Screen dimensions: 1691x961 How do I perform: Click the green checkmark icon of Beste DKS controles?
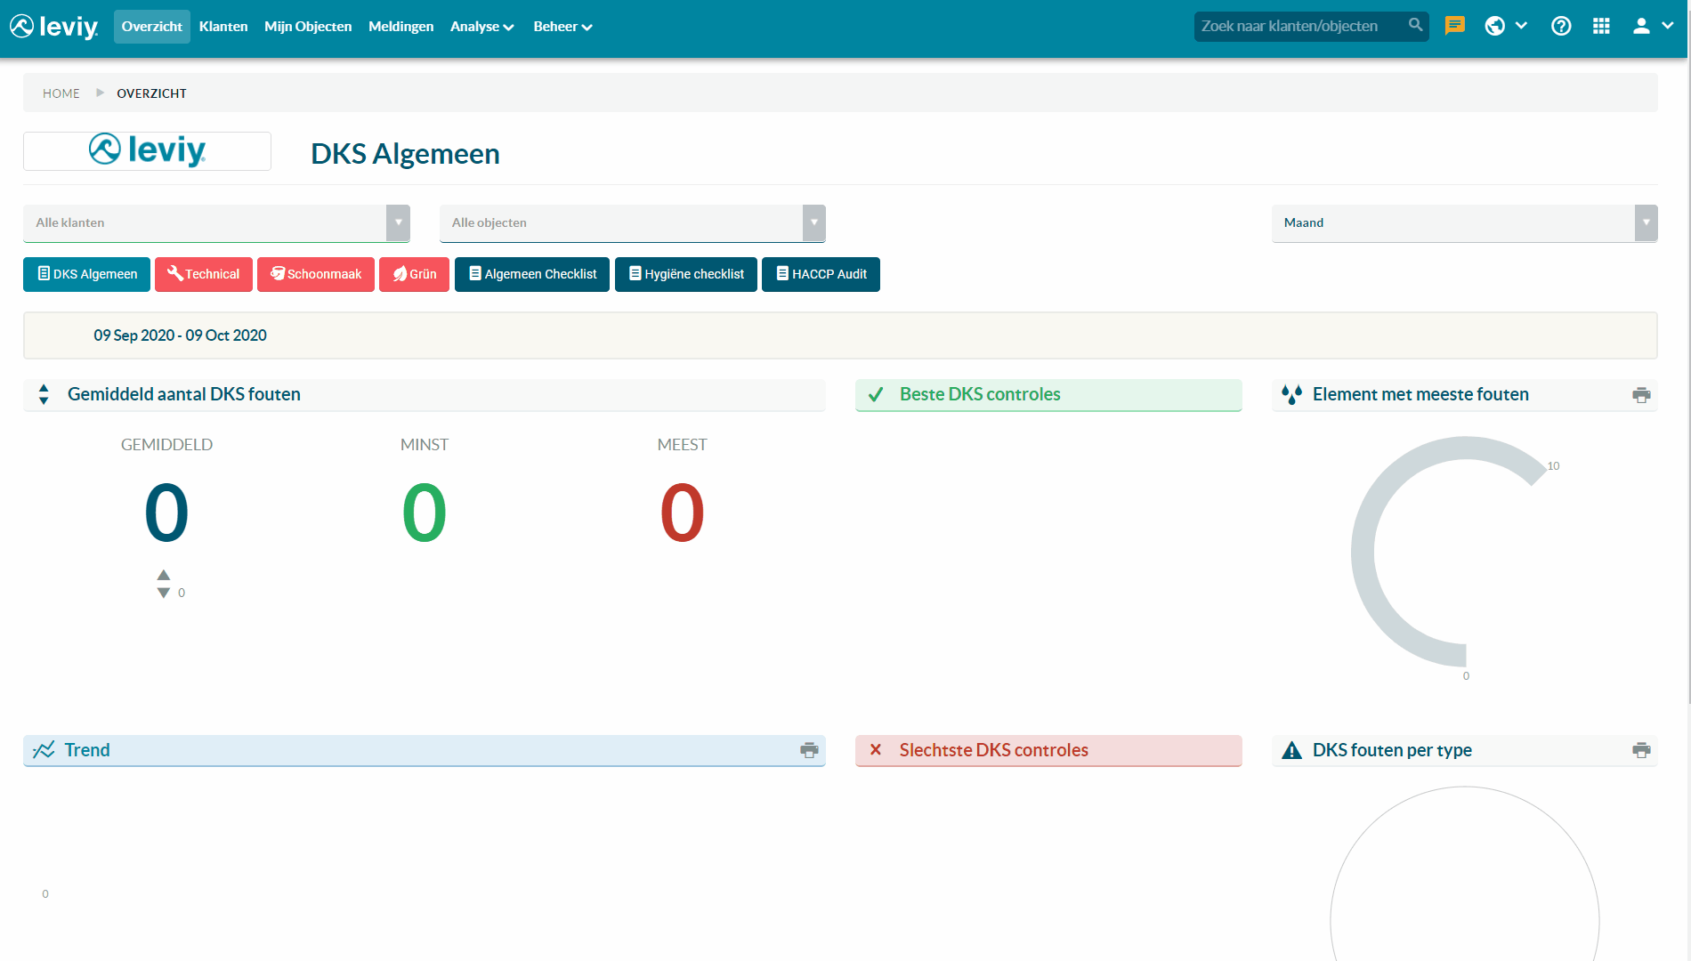click(876, 394)
